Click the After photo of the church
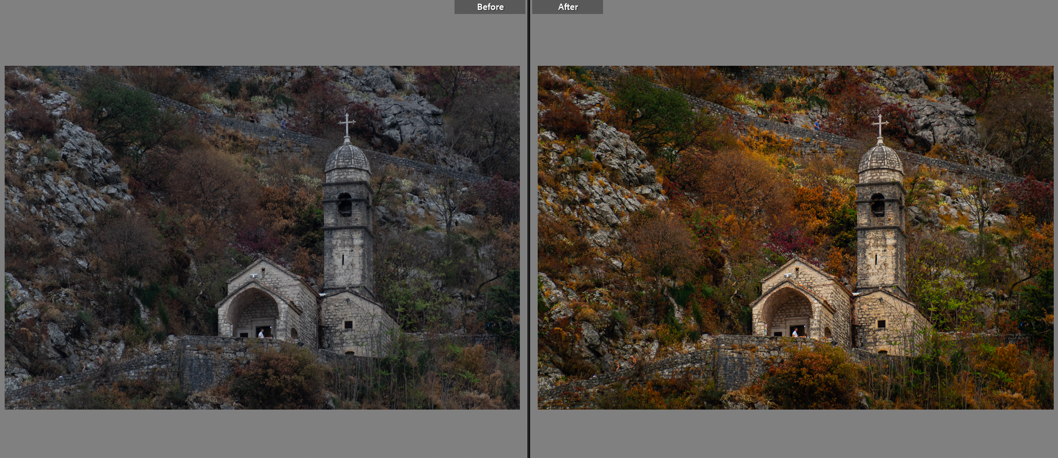Image resolution: width=1058 pixels, height=458 pixels. coord(795,238)
